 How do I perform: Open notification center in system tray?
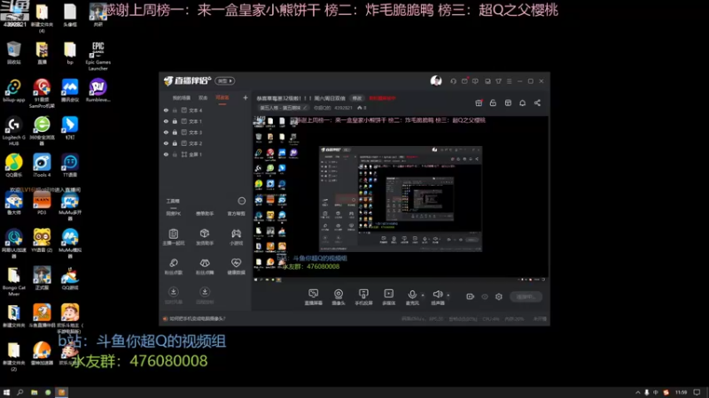(x=697, y=392)
